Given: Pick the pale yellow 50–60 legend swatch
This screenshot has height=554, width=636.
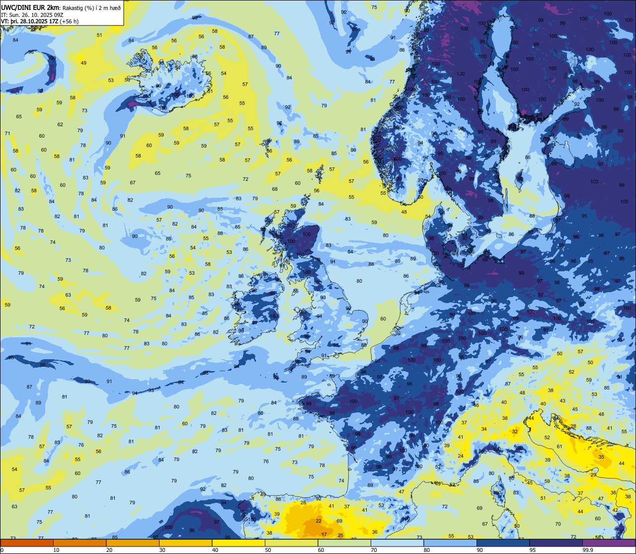Looking at the screenshot, I should (291, 543).
